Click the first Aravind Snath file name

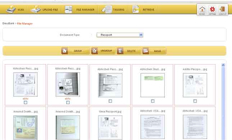coord(26,111)
